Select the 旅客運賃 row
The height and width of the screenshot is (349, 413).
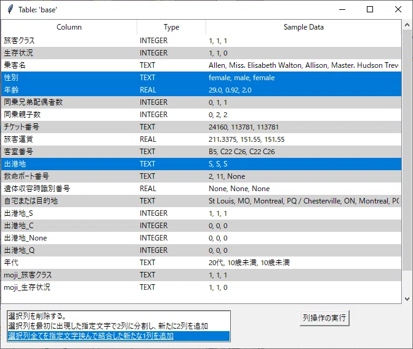tap(201, 139)
